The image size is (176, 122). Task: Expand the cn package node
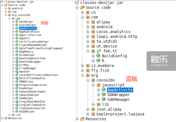pyautogui.click(x=83, y=12)
